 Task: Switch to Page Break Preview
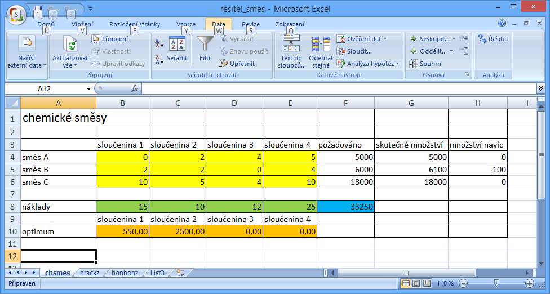(x=426, y=283)
